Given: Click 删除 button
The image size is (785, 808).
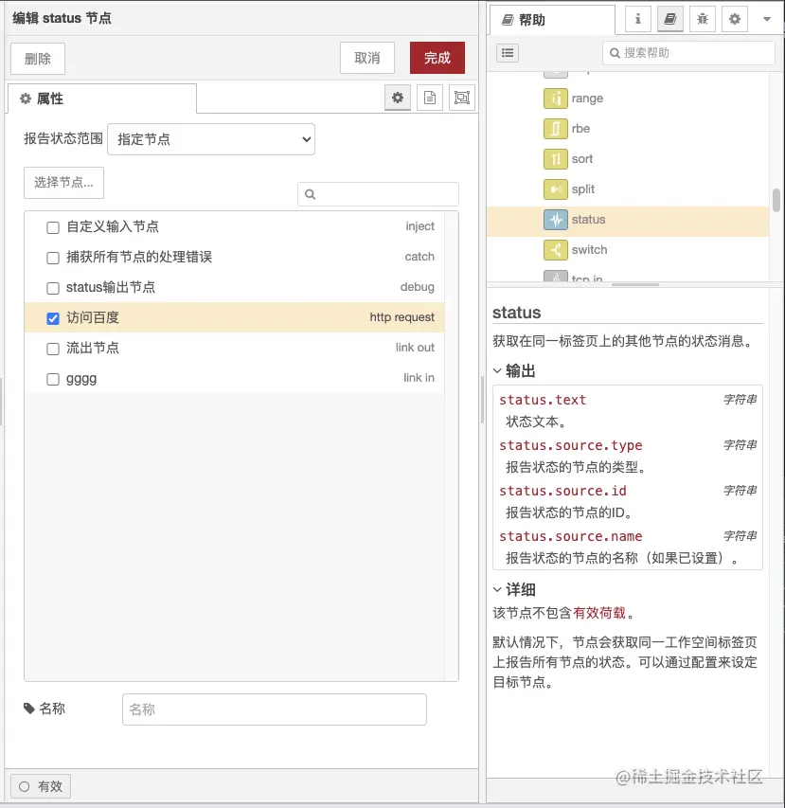Looking at the screenshot, I should [x=38, y=59].
